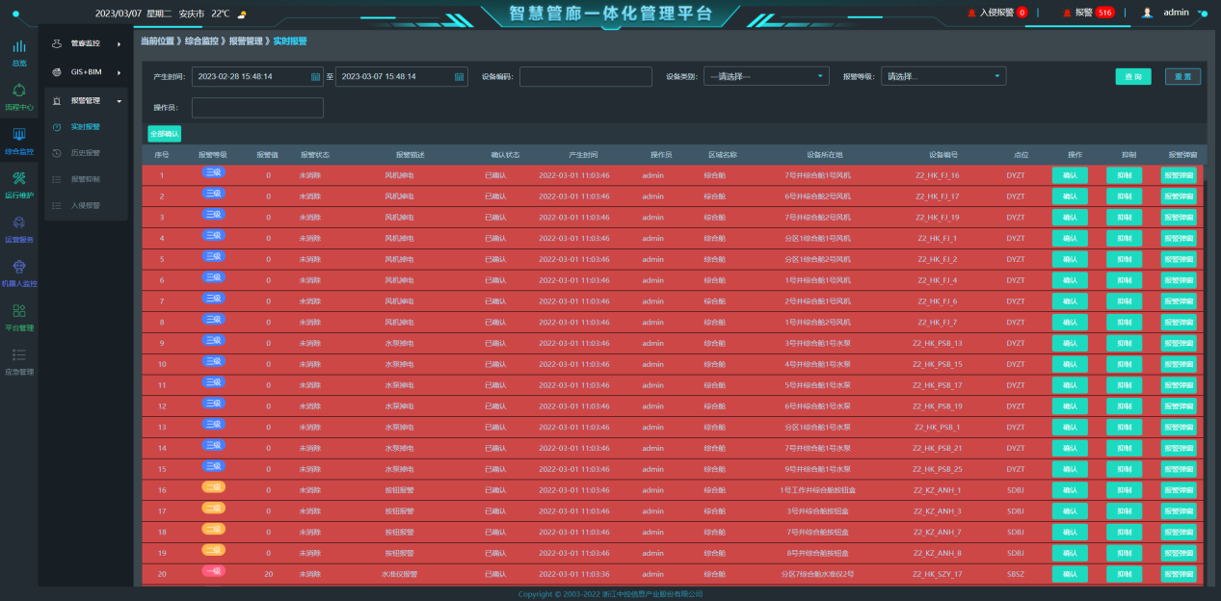Screen dimensions: 1221x601
Task: Click the red 516 alarm count badge
Action: click(1104, 13)
